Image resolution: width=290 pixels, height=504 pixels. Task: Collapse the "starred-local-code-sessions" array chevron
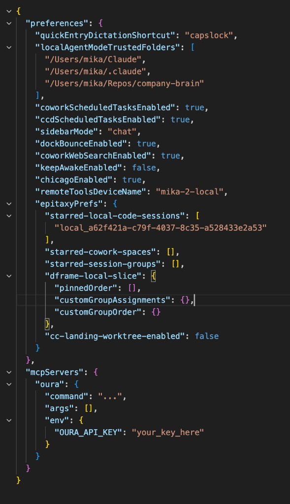pyautogui.click(x=9, y=216)
